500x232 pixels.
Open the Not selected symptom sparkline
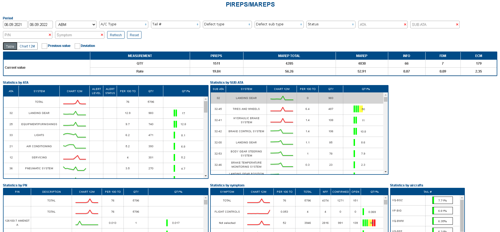pyautogui.click(x=258, y=223)
